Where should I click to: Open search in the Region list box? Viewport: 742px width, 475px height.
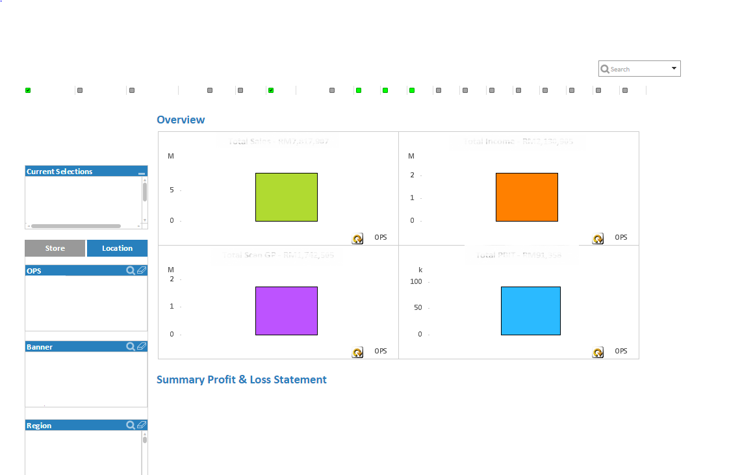point(131,425)
